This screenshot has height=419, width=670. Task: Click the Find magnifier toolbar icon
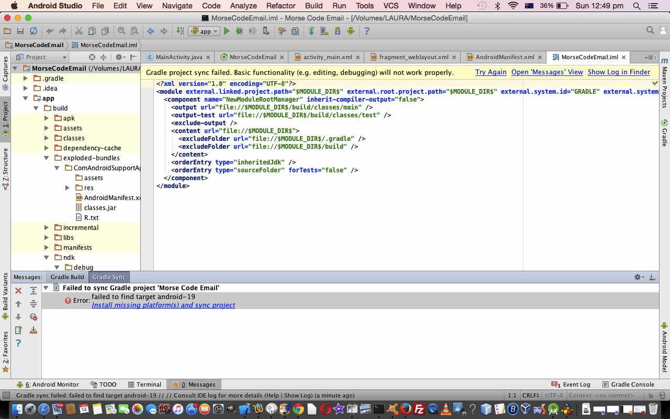point(121,31)
